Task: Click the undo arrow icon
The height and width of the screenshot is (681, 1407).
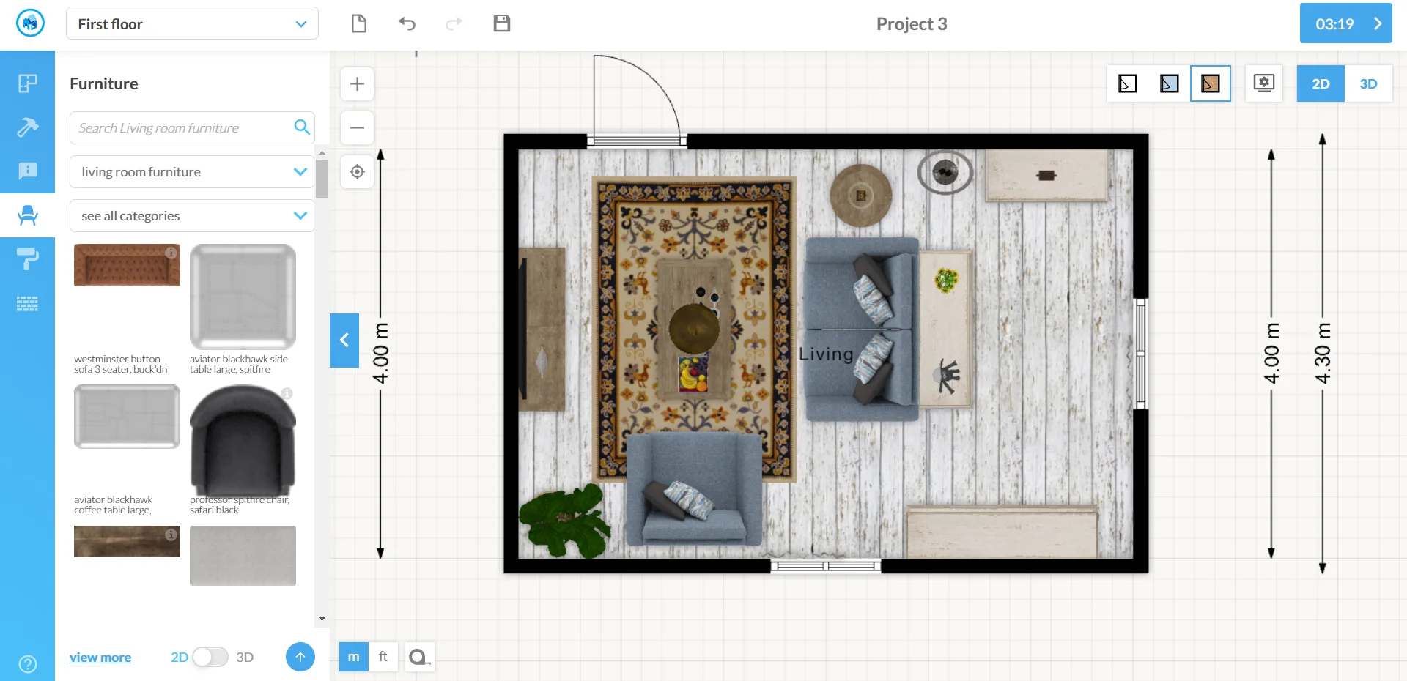Action: (407, 24)
